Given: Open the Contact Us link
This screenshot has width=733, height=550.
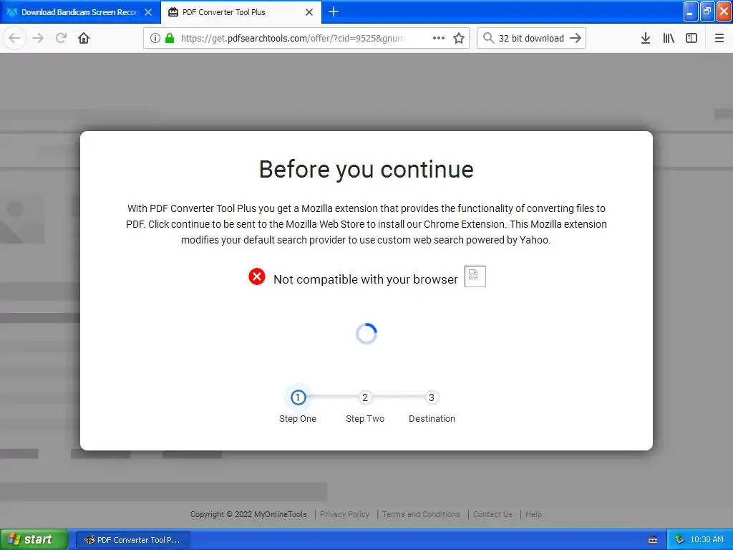Looking at the screenshot, I should 492,514.
